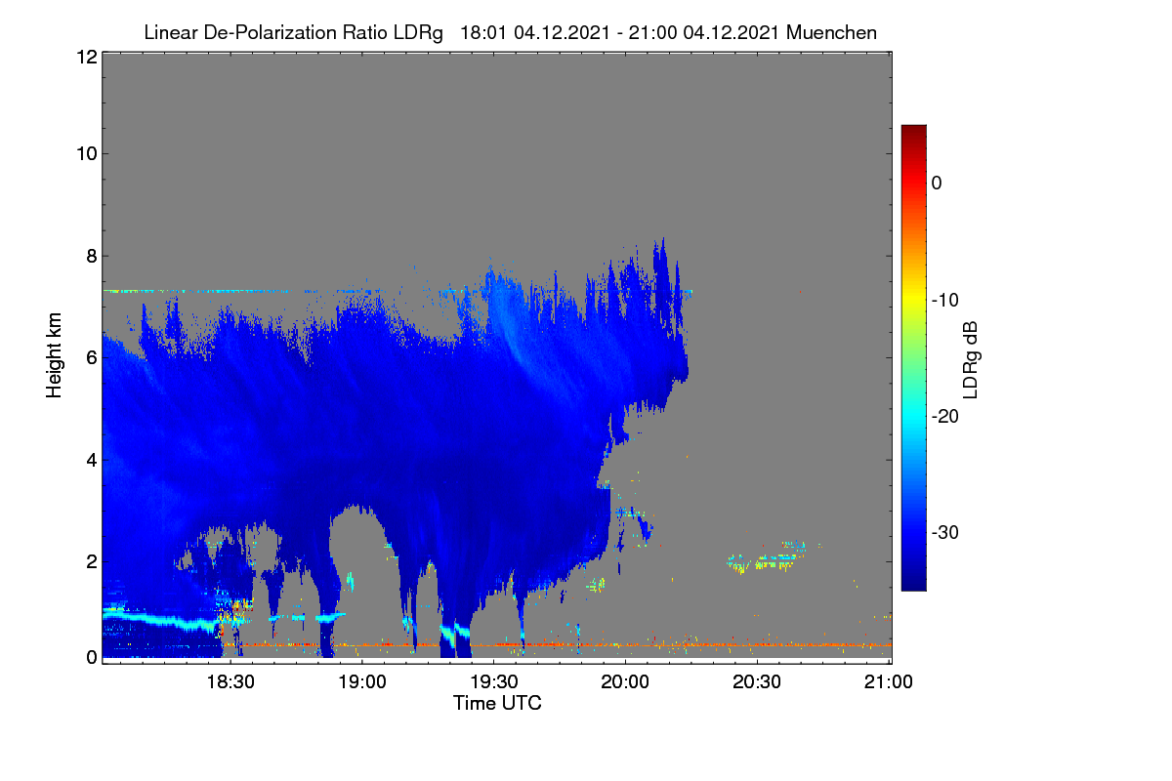Image resolution: width=1172 pixels, height=781 pixels.
Task: Click the height axis label '10'
Action: pyautogui.click(x=86, y=153)
